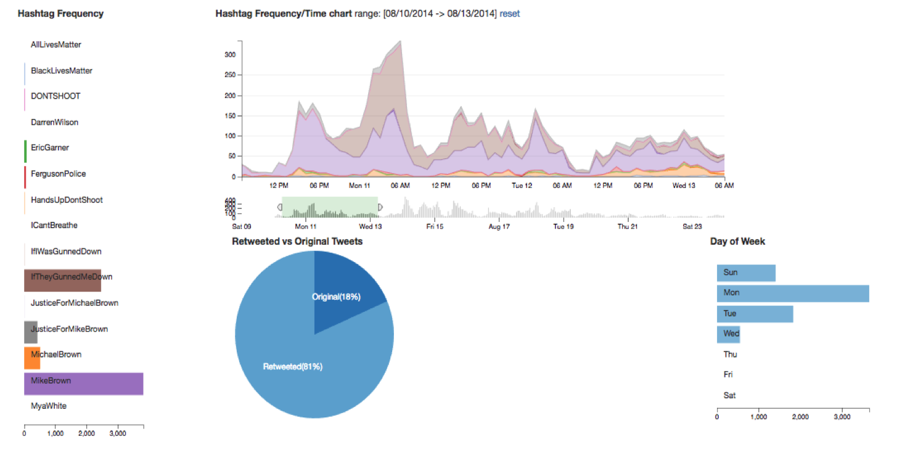
Task: Click the Retweeted vs Original Tweets heading
Action: [297, 242]
